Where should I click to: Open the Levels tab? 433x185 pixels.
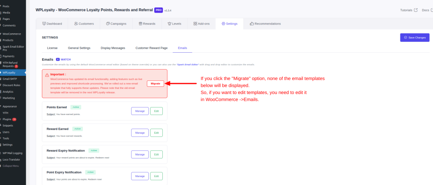pos(175,24)
